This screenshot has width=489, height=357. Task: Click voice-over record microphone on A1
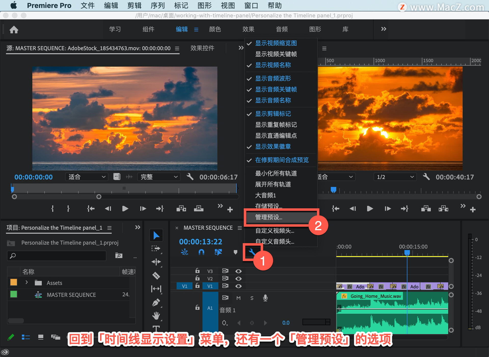click(265, 298)
